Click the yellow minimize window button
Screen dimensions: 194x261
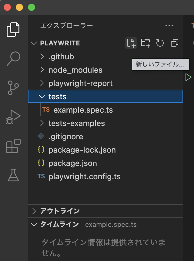pyautogui.click(x=19, y=7)
